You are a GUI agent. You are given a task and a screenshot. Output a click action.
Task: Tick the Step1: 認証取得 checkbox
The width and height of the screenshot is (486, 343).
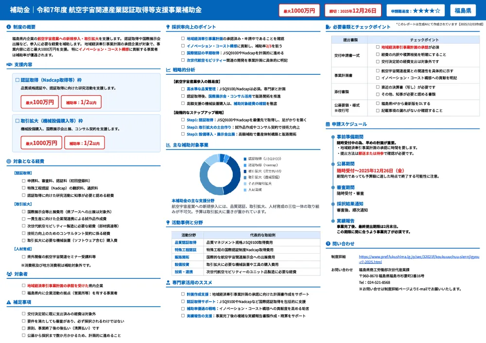(x=183, y=120)
